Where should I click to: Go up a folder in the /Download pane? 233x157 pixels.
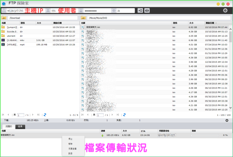click(4, 18)
